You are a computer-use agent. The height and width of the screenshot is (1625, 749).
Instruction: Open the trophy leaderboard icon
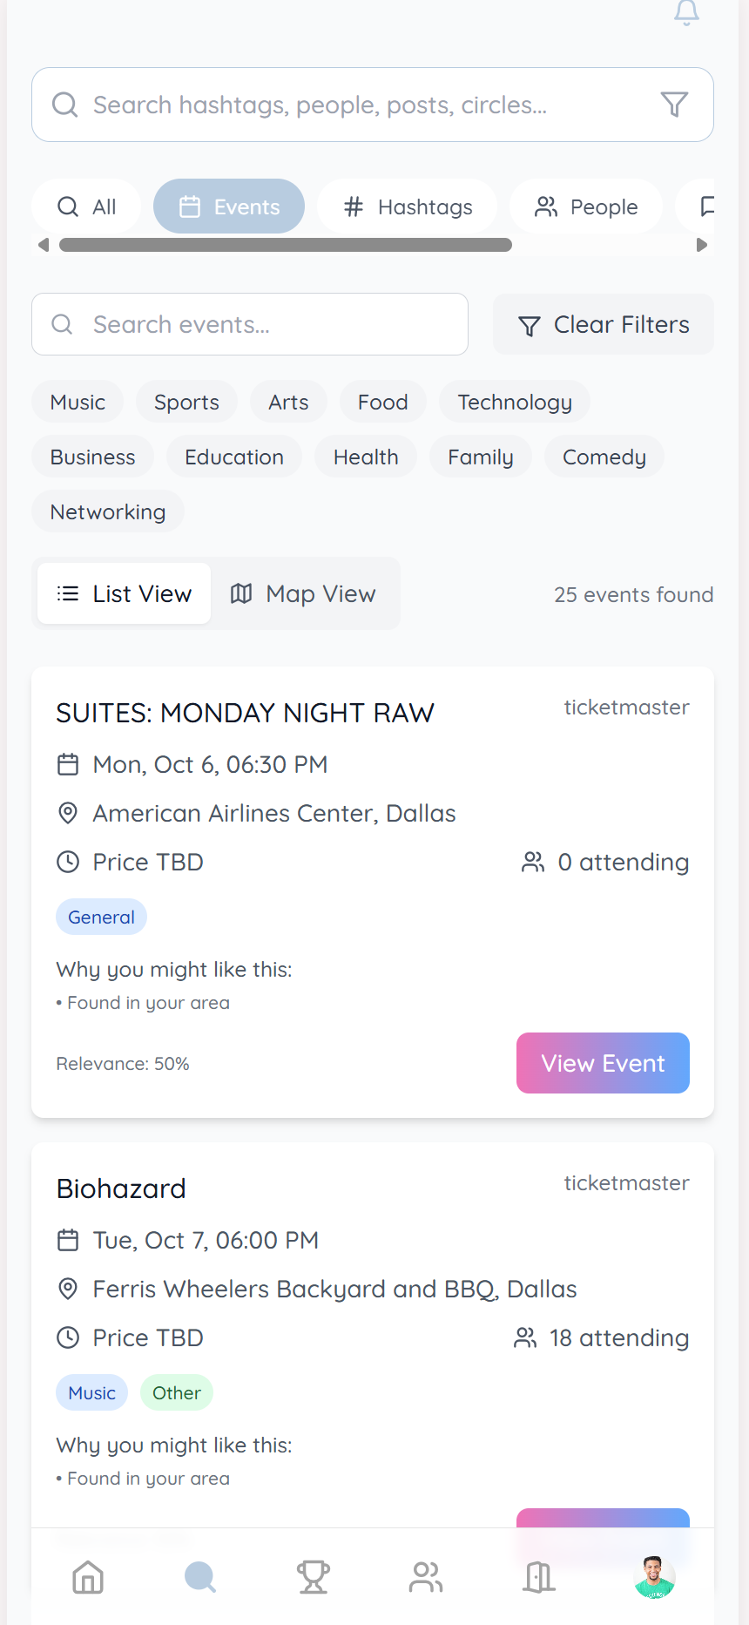pyautogui.click(x=314, y=1577)
